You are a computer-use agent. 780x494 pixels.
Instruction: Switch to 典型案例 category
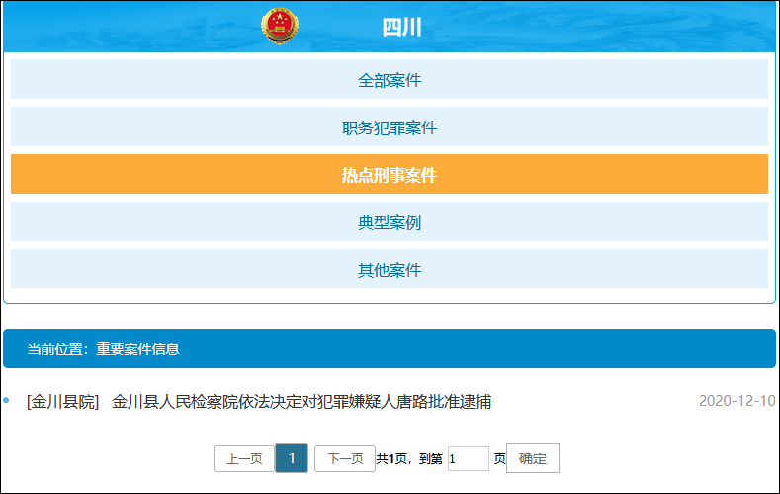pyautogui.click(x=390, y=221)
